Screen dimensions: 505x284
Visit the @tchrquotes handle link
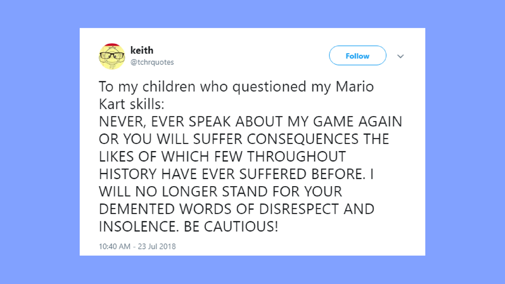click(x=152, y=62)
